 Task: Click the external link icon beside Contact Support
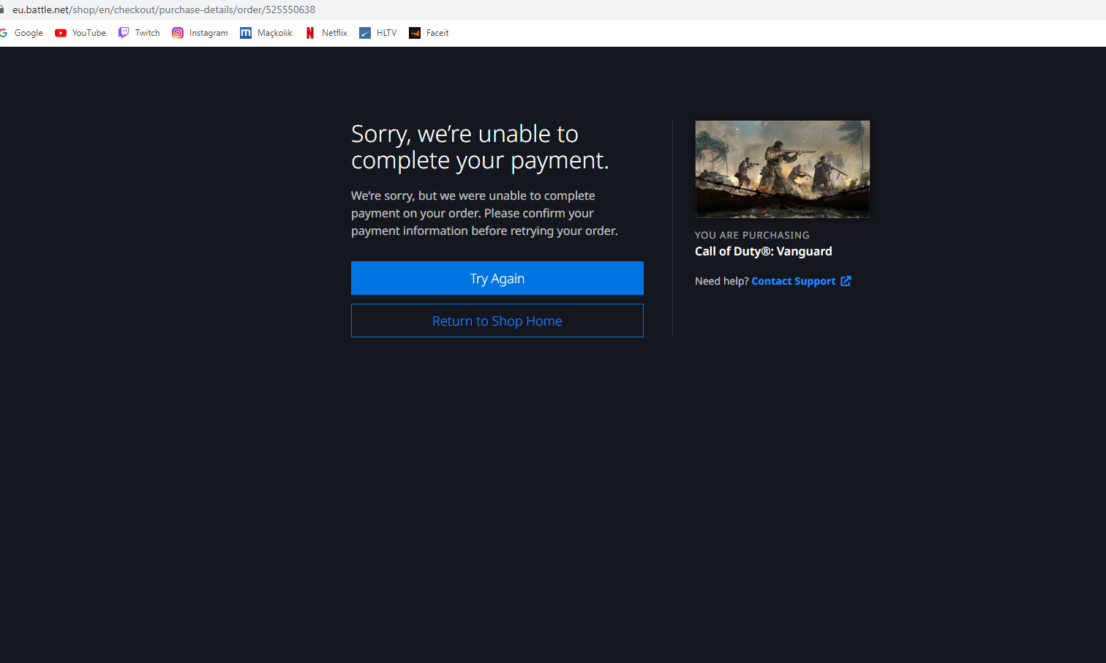[846, 281]
